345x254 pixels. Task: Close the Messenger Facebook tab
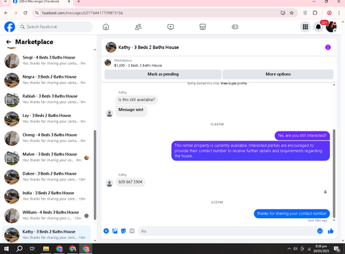point(69,1)
